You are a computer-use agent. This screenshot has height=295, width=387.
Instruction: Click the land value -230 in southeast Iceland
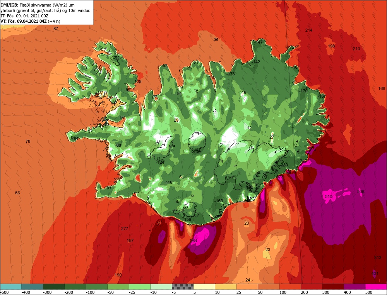point(283,165)
